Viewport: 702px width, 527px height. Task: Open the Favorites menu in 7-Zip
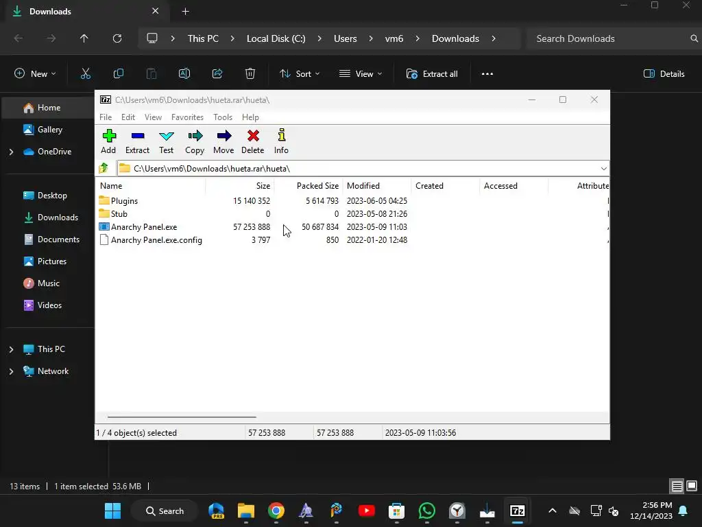coord(188,117)
